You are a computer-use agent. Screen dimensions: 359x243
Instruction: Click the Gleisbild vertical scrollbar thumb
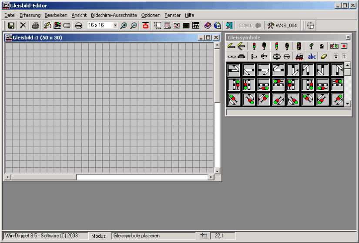click(x=217, y=75)
